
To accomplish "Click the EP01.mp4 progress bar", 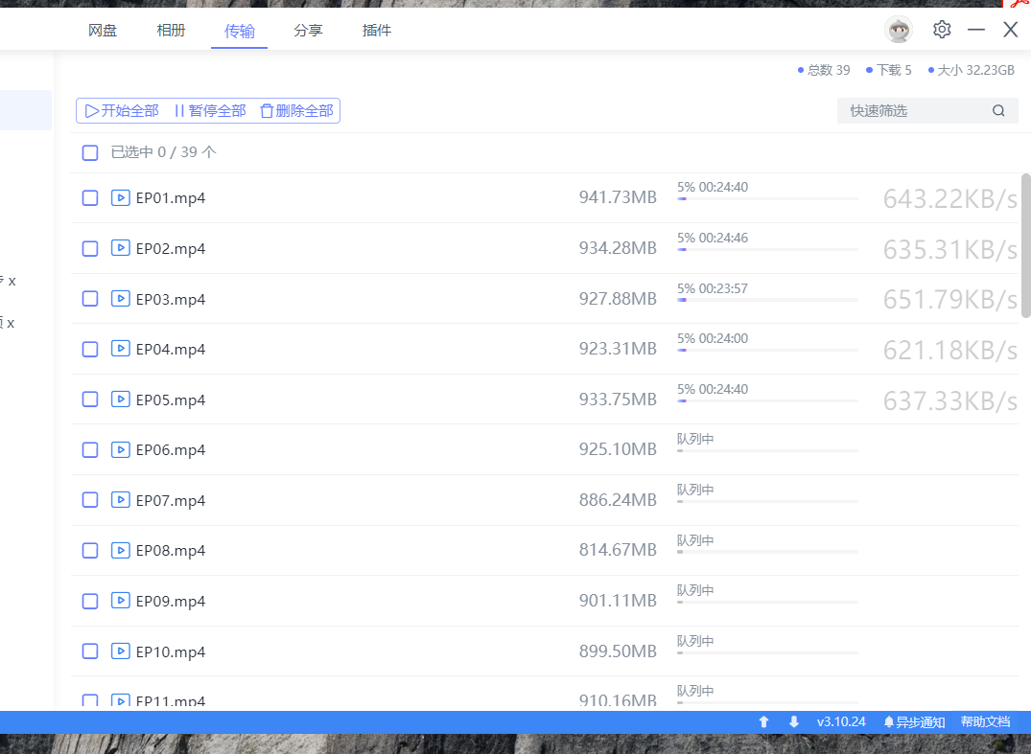I will (767, 199).
